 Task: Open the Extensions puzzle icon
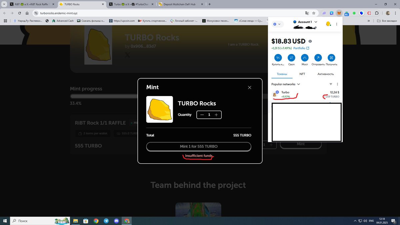377,13
